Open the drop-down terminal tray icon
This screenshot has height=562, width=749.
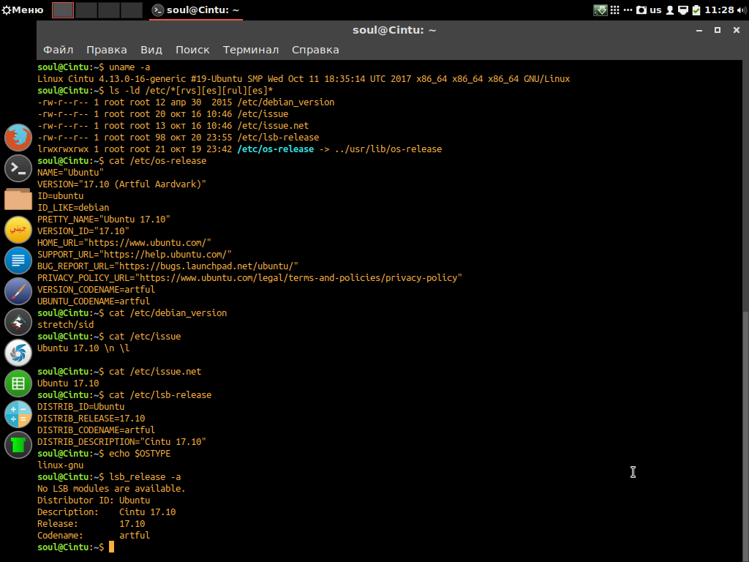[600, 10]
